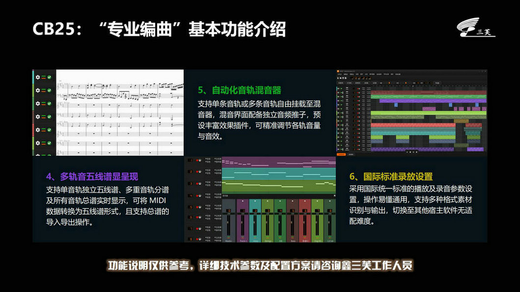Viewport: 520px width, 292px height.
Task: Click pan dot on brown mixer channel
Action: [x=293, y=201]
